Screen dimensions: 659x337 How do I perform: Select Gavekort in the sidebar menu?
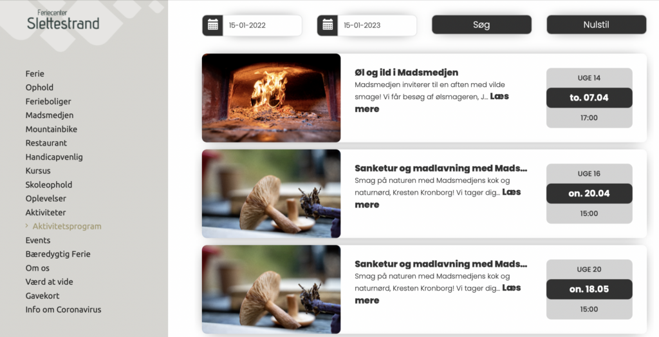[x=42, y=296]
